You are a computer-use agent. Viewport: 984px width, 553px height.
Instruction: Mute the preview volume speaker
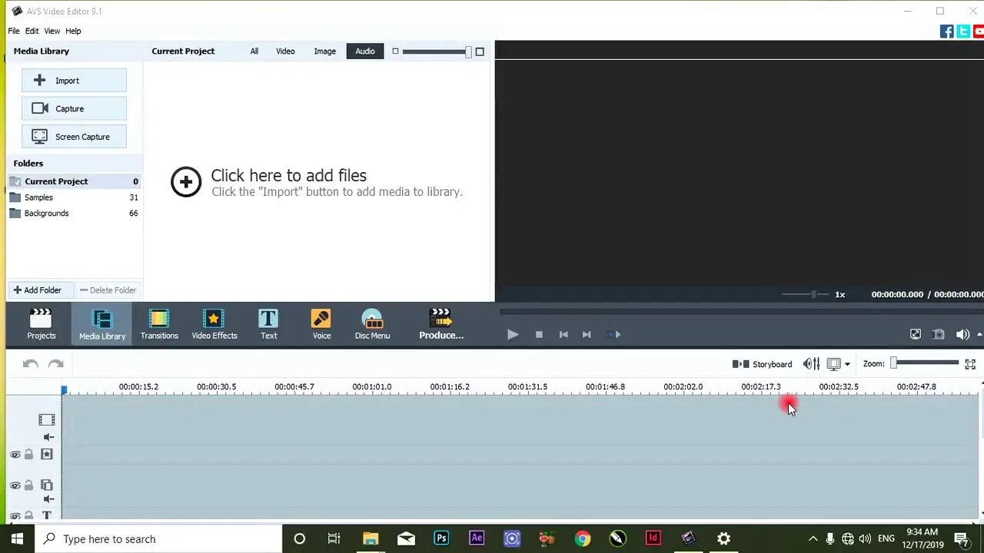[x=962, y=334]
